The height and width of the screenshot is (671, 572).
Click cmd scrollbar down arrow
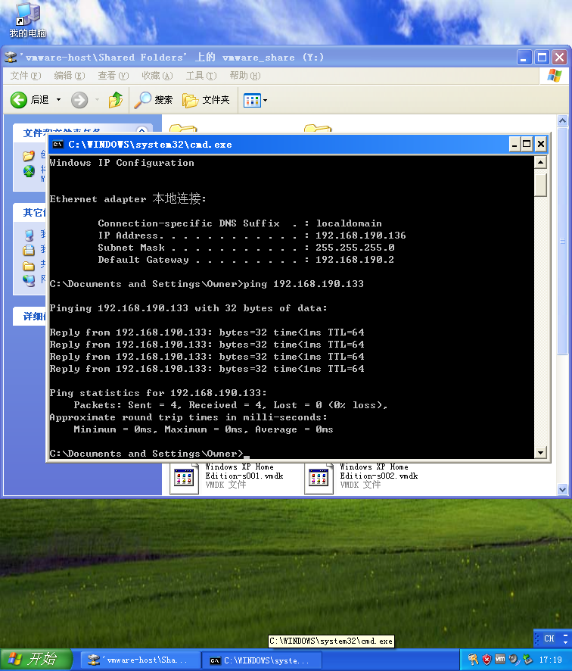[540, 452]
